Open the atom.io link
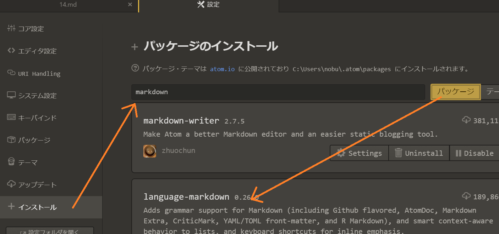This screenshot has height=234, width=499. click(x=222, y=69)
